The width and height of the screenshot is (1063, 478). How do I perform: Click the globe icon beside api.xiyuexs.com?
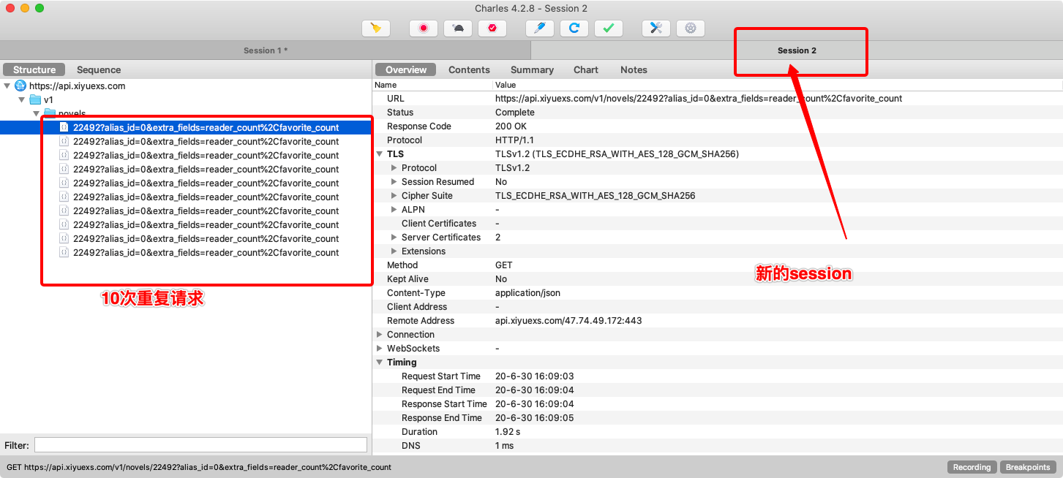(20, 86)
